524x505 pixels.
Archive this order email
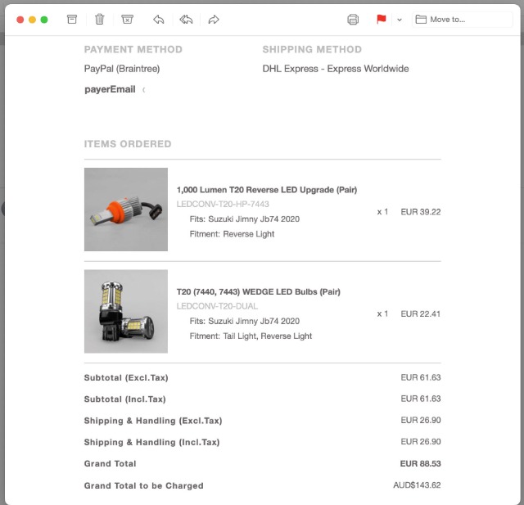tap(72, 19)
